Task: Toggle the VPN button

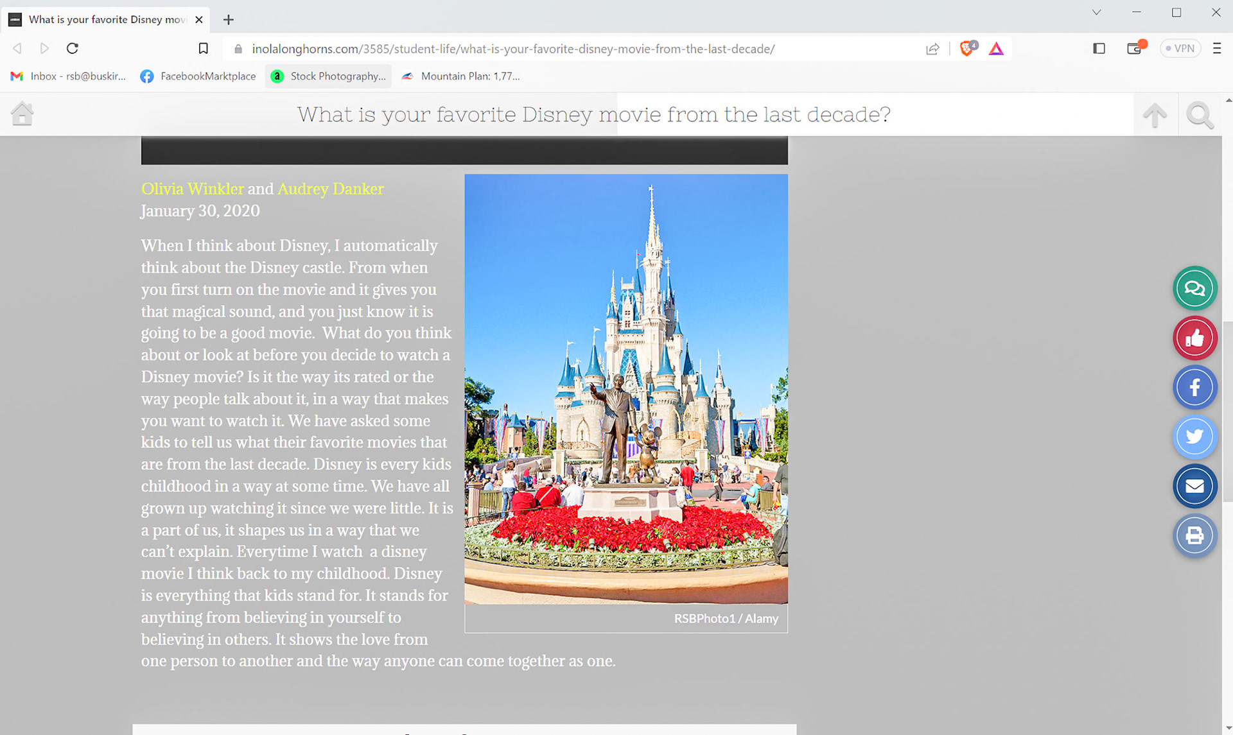Action: pyautogui.click(x=1180, y=48)
